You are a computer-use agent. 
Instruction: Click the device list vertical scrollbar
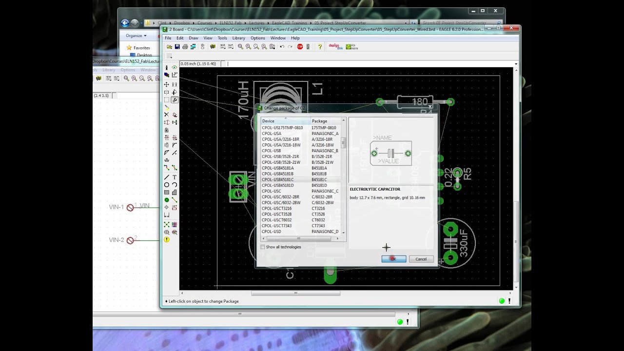point(344,177)
